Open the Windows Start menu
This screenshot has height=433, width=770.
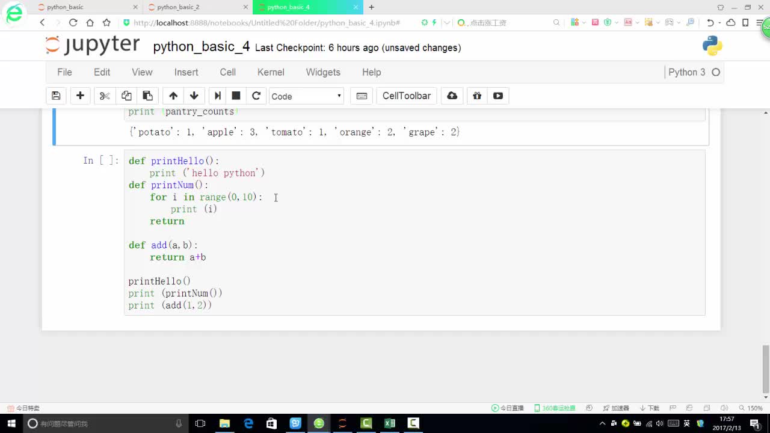point(11,423)
